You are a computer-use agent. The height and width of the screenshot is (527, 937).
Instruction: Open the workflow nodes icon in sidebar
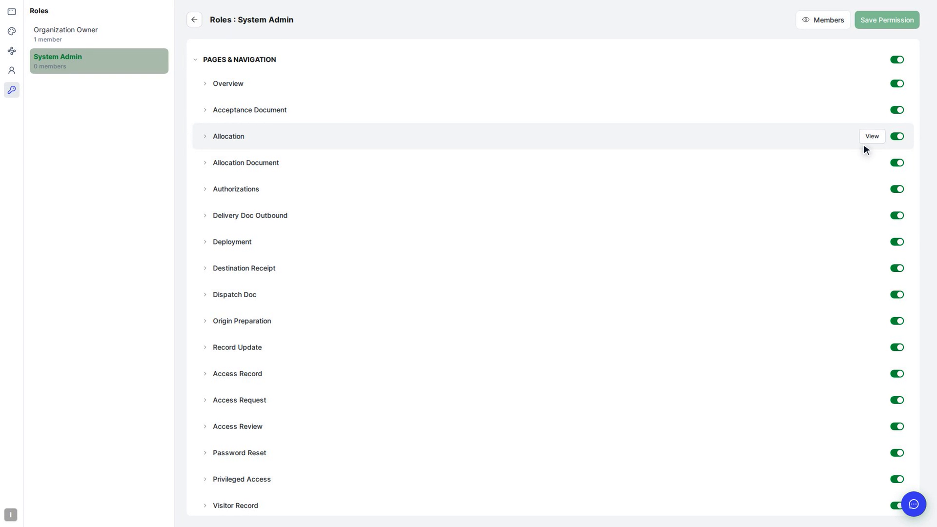point(12,51)
